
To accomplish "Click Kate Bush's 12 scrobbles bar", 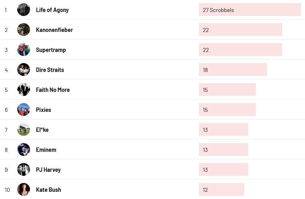I will click(221, 189).
